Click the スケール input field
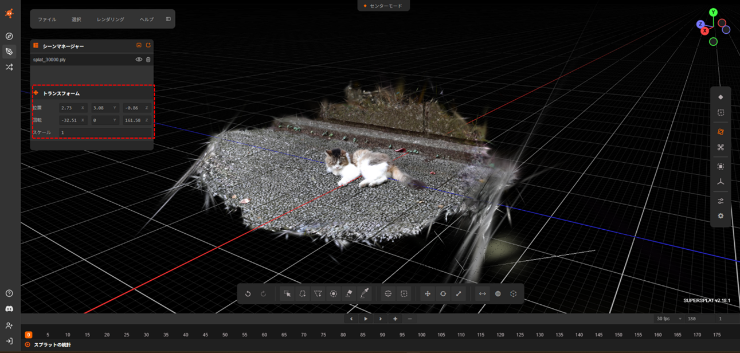The image size is (740, 353). pos(105,132)
